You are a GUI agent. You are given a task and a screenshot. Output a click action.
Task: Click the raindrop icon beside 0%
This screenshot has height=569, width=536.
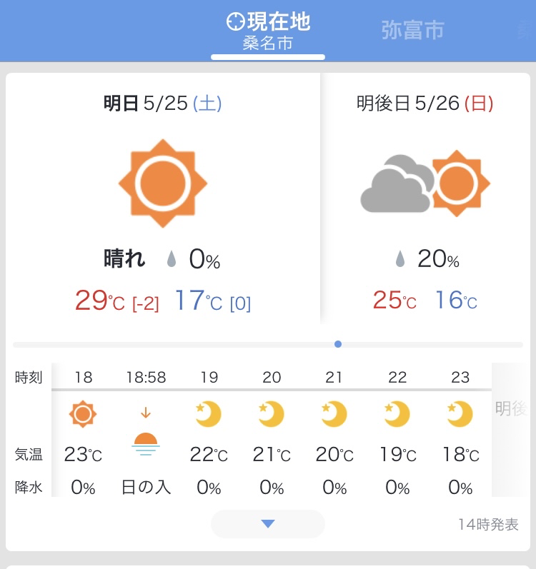(172, 258)
